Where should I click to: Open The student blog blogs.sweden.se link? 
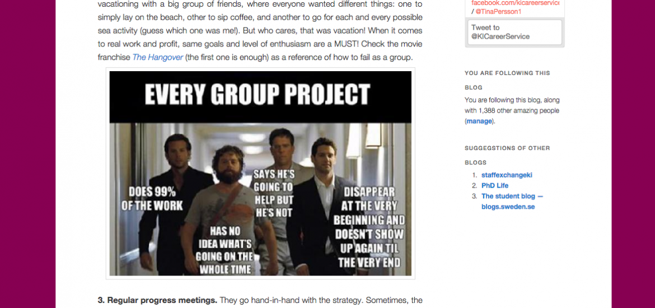click(512, 202)
